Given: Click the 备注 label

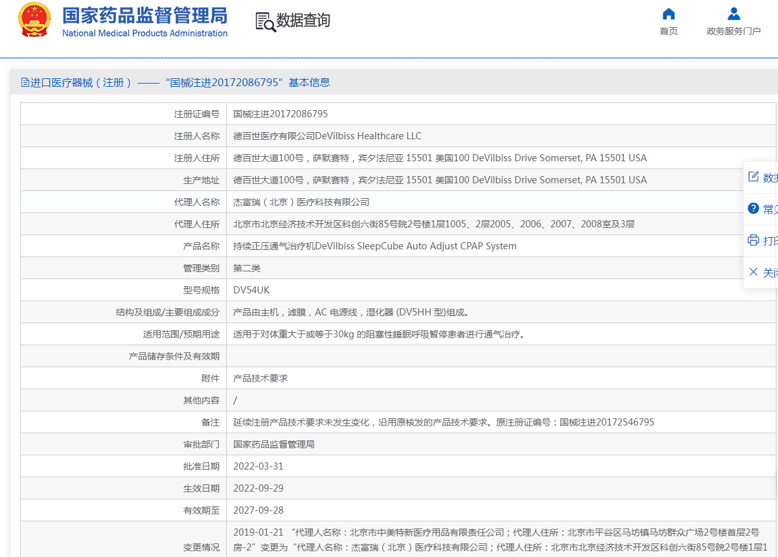Looking at the screenshot, I should pos(211,422).
